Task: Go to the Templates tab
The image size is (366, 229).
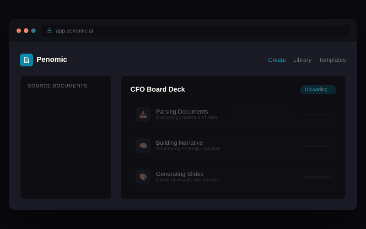Action: (x=332, y=60)
